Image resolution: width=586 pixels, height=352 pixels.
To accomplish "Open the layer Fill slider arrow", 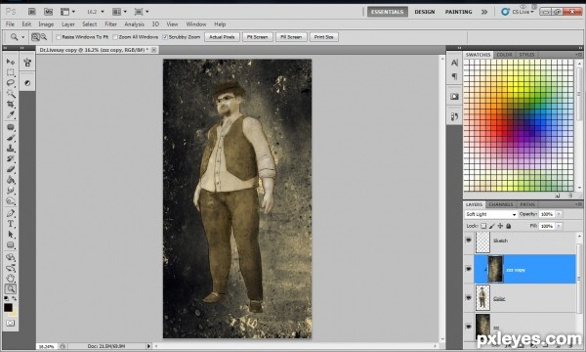I will (559, 226).
